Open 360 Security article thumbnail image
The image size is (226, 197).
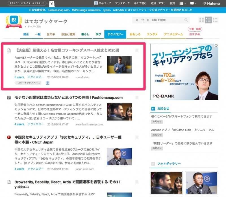click(119, 157)
